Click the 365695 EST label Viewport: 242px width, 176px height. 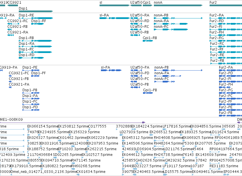click(x=228, y=126)
